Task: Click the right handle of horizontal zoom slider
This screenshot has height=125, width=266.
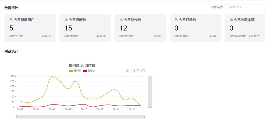Action: (x=145, y=117)
